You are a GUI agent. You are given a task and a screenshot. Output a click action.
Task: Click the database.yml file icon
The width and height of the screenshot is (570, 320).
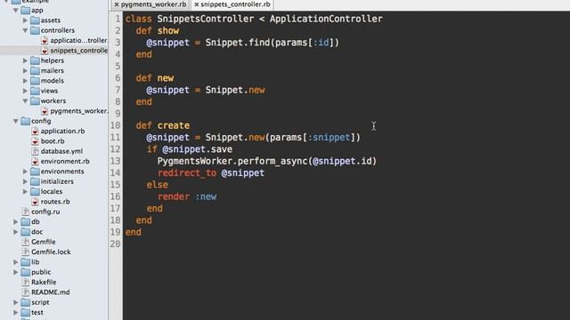pyautogui.click(x=35, y=151)
